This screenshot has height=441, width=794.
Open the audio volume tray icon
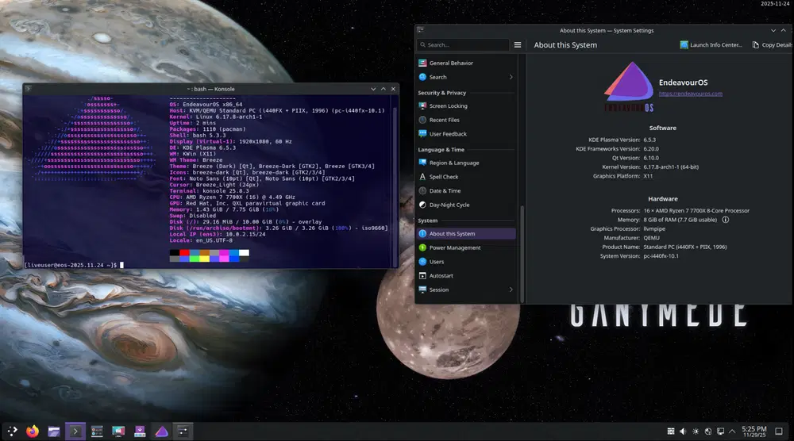pyautogui.click(x=683, y=431)
